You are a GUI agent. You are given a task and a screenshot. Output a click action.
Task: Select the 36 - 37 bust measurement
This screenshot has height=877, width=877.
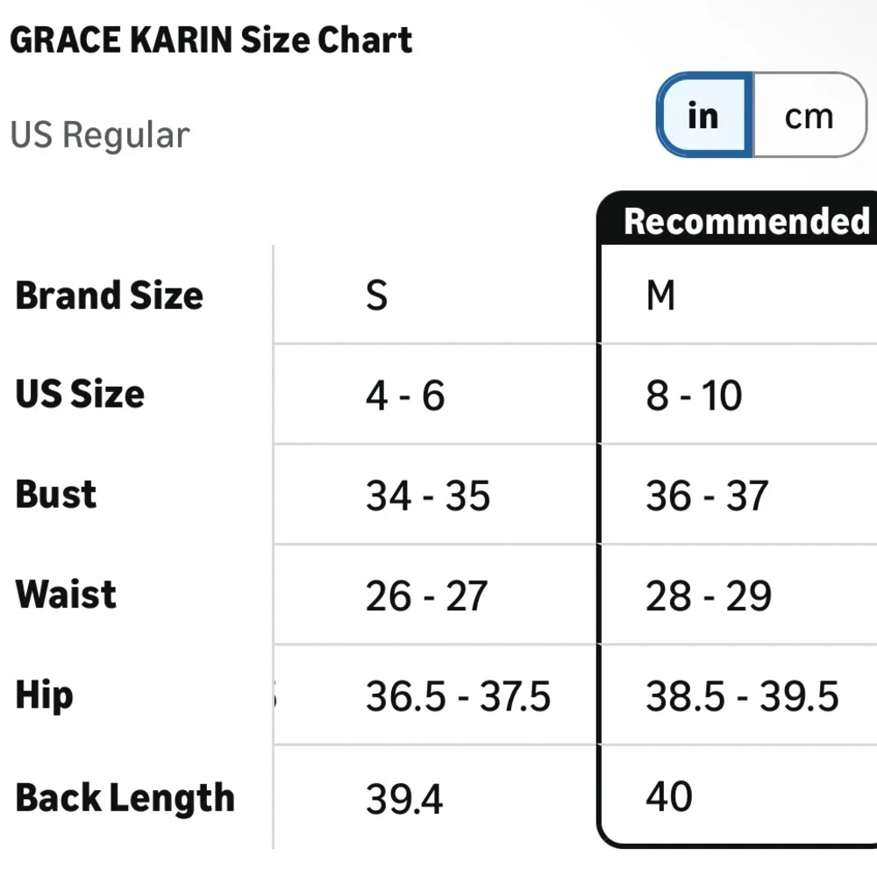[706, 496]
